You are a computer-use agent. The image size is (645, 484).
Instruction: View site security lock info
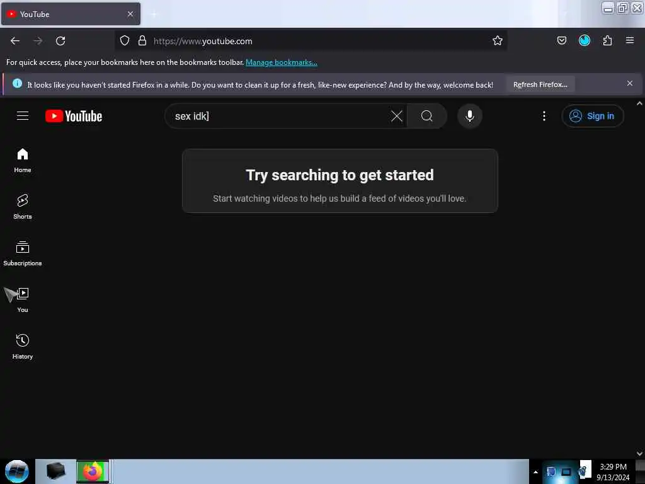(142, 41)
